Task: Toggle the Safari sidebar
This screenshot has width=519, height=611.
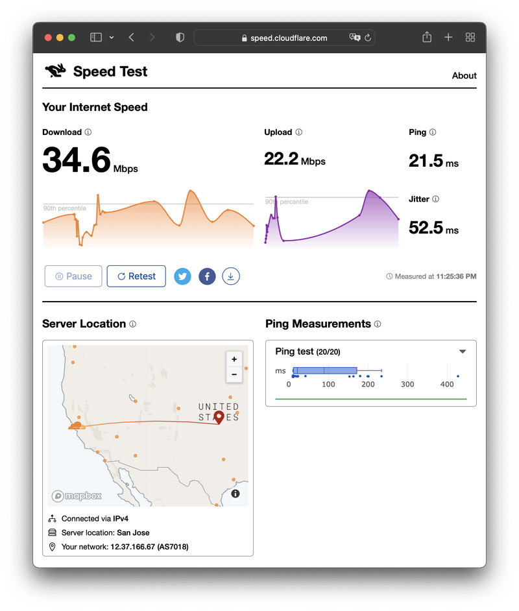Action: click(96, 38)
